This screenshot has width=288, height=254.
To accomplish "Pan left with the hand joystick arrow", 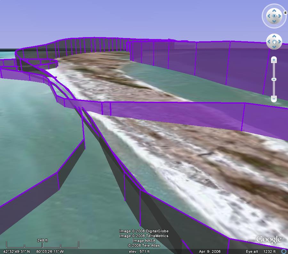I will (269, 42).
